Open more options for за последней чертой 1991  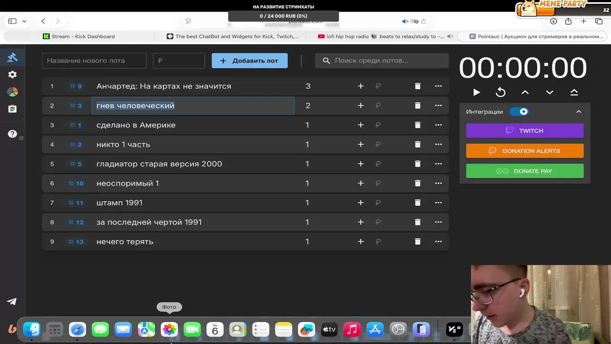439,222
